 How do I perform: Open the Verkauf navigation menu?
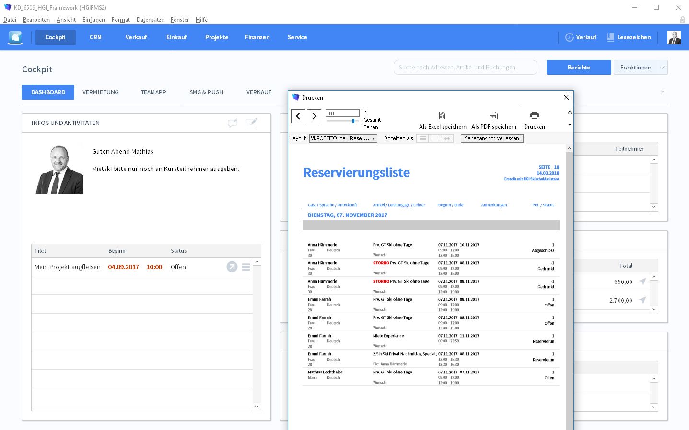coord(136,37)
